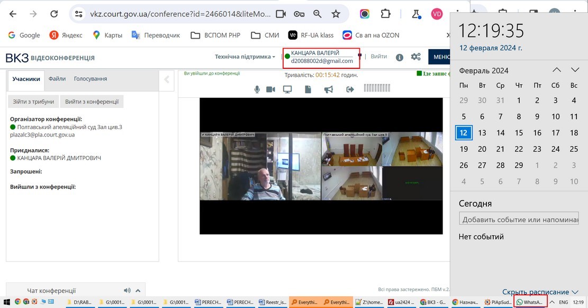Open the RF-UA klass bookmark
This screenshot has width=588, height=308.
point(311,35)
